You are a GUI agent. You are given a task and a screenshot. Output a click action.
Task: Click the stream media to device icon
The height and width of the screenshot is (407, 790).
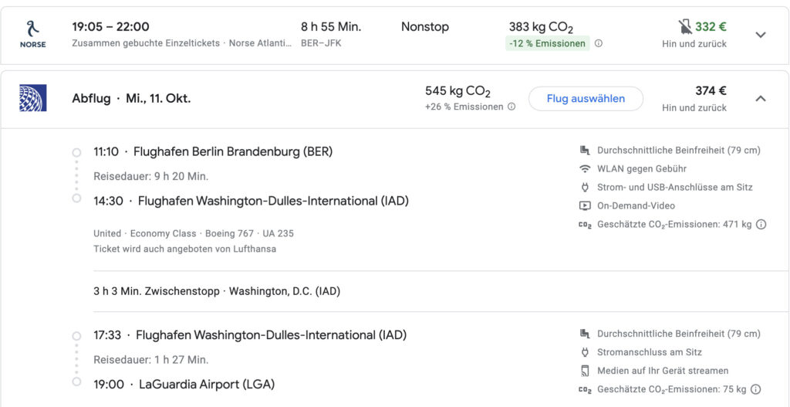(585, 371)
